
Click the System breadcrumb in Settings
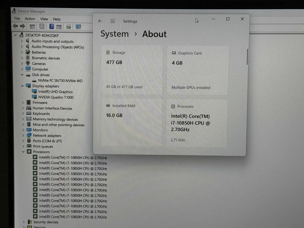tap(115, 34)
